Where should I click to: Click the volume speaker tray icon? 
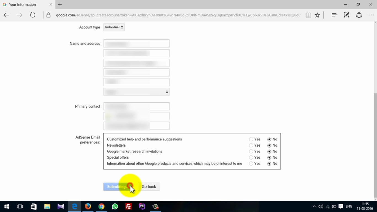coord(321,206)
